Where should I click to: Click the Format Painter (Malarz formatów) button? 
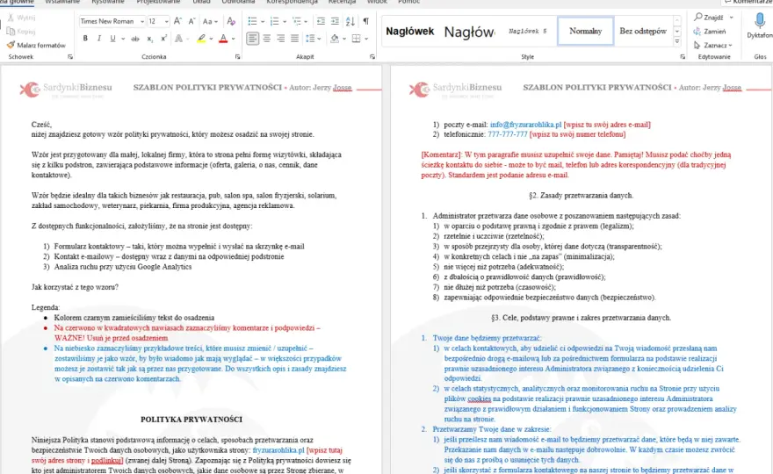click(x=36, y=45)
